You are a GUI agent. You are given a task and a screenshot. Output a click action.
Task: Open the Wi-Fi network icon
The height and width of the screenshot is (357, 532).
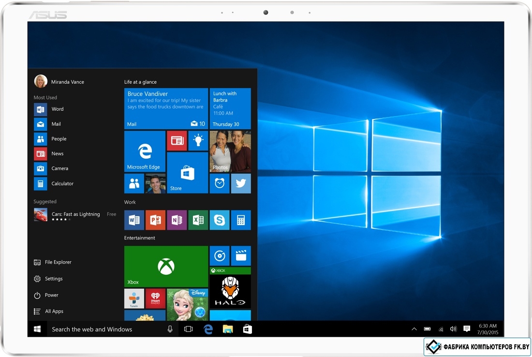[441, 329]
